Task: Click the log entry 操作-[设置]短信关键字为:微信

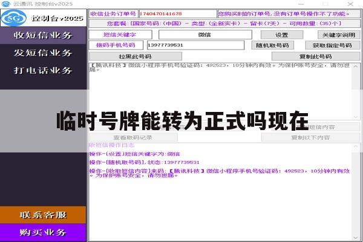Action: click(x=134, y=154)
